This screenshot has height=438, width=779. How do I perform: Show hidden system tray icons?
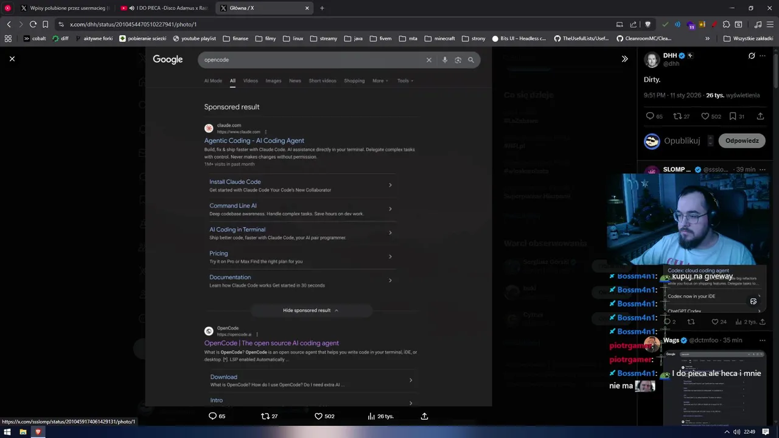point(727,432)
